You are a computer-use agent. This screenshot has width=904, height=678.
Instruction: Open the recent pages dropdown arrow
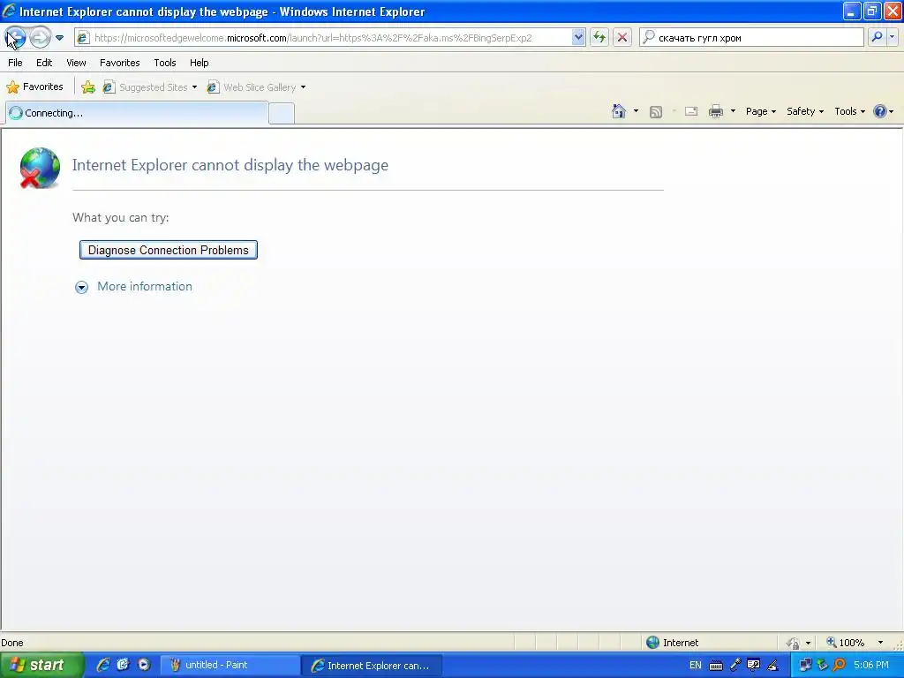[x=59, y=38]
